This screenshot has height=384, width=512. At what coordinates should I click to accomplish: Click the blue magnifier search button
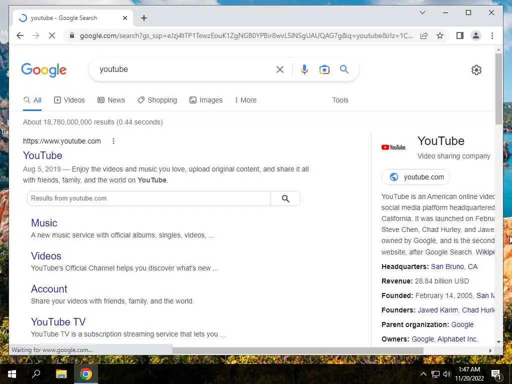[x=344, y=69]
